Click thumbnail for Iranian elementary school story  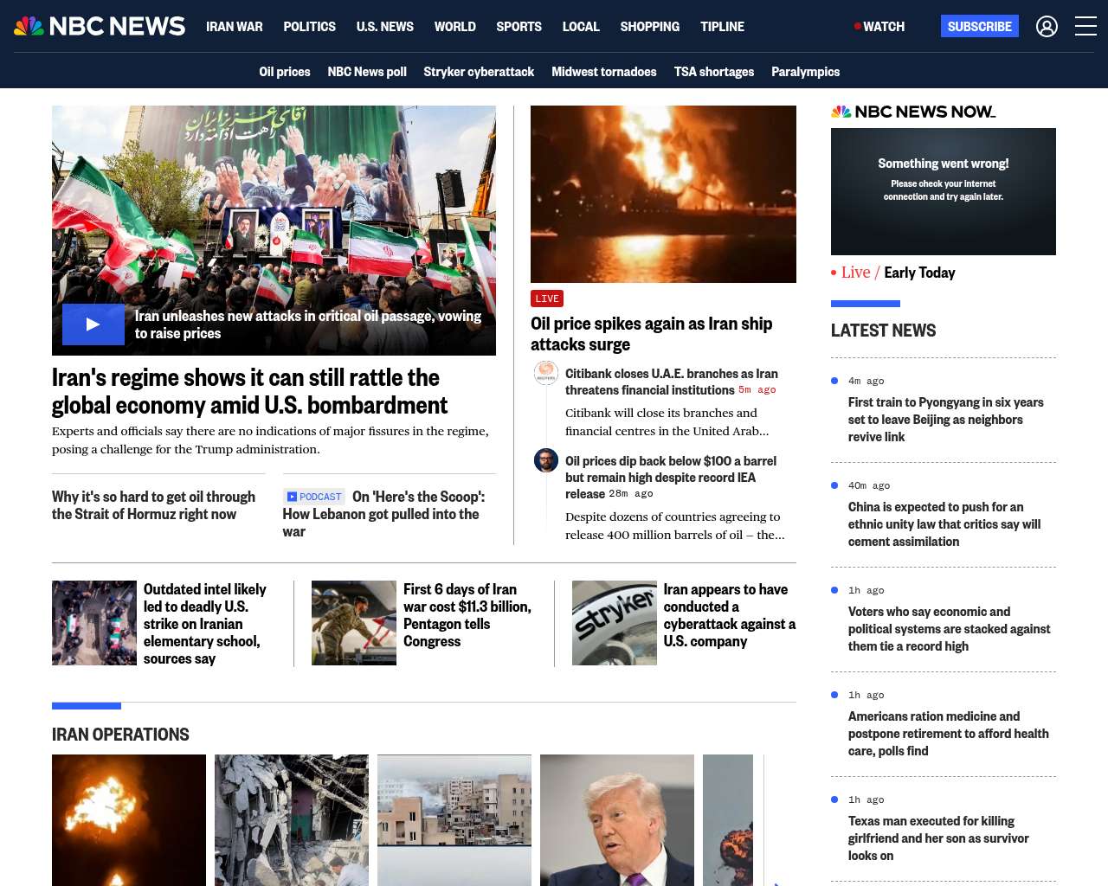(94, 623)
